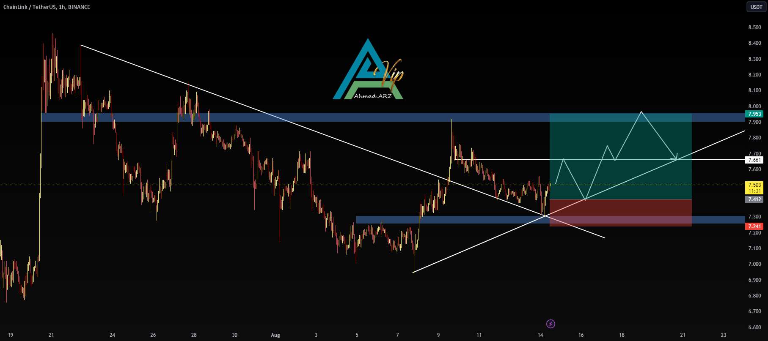Click the Aug date label on time axis
This screenshot has height=341, width=768.
tap(275, 335)
